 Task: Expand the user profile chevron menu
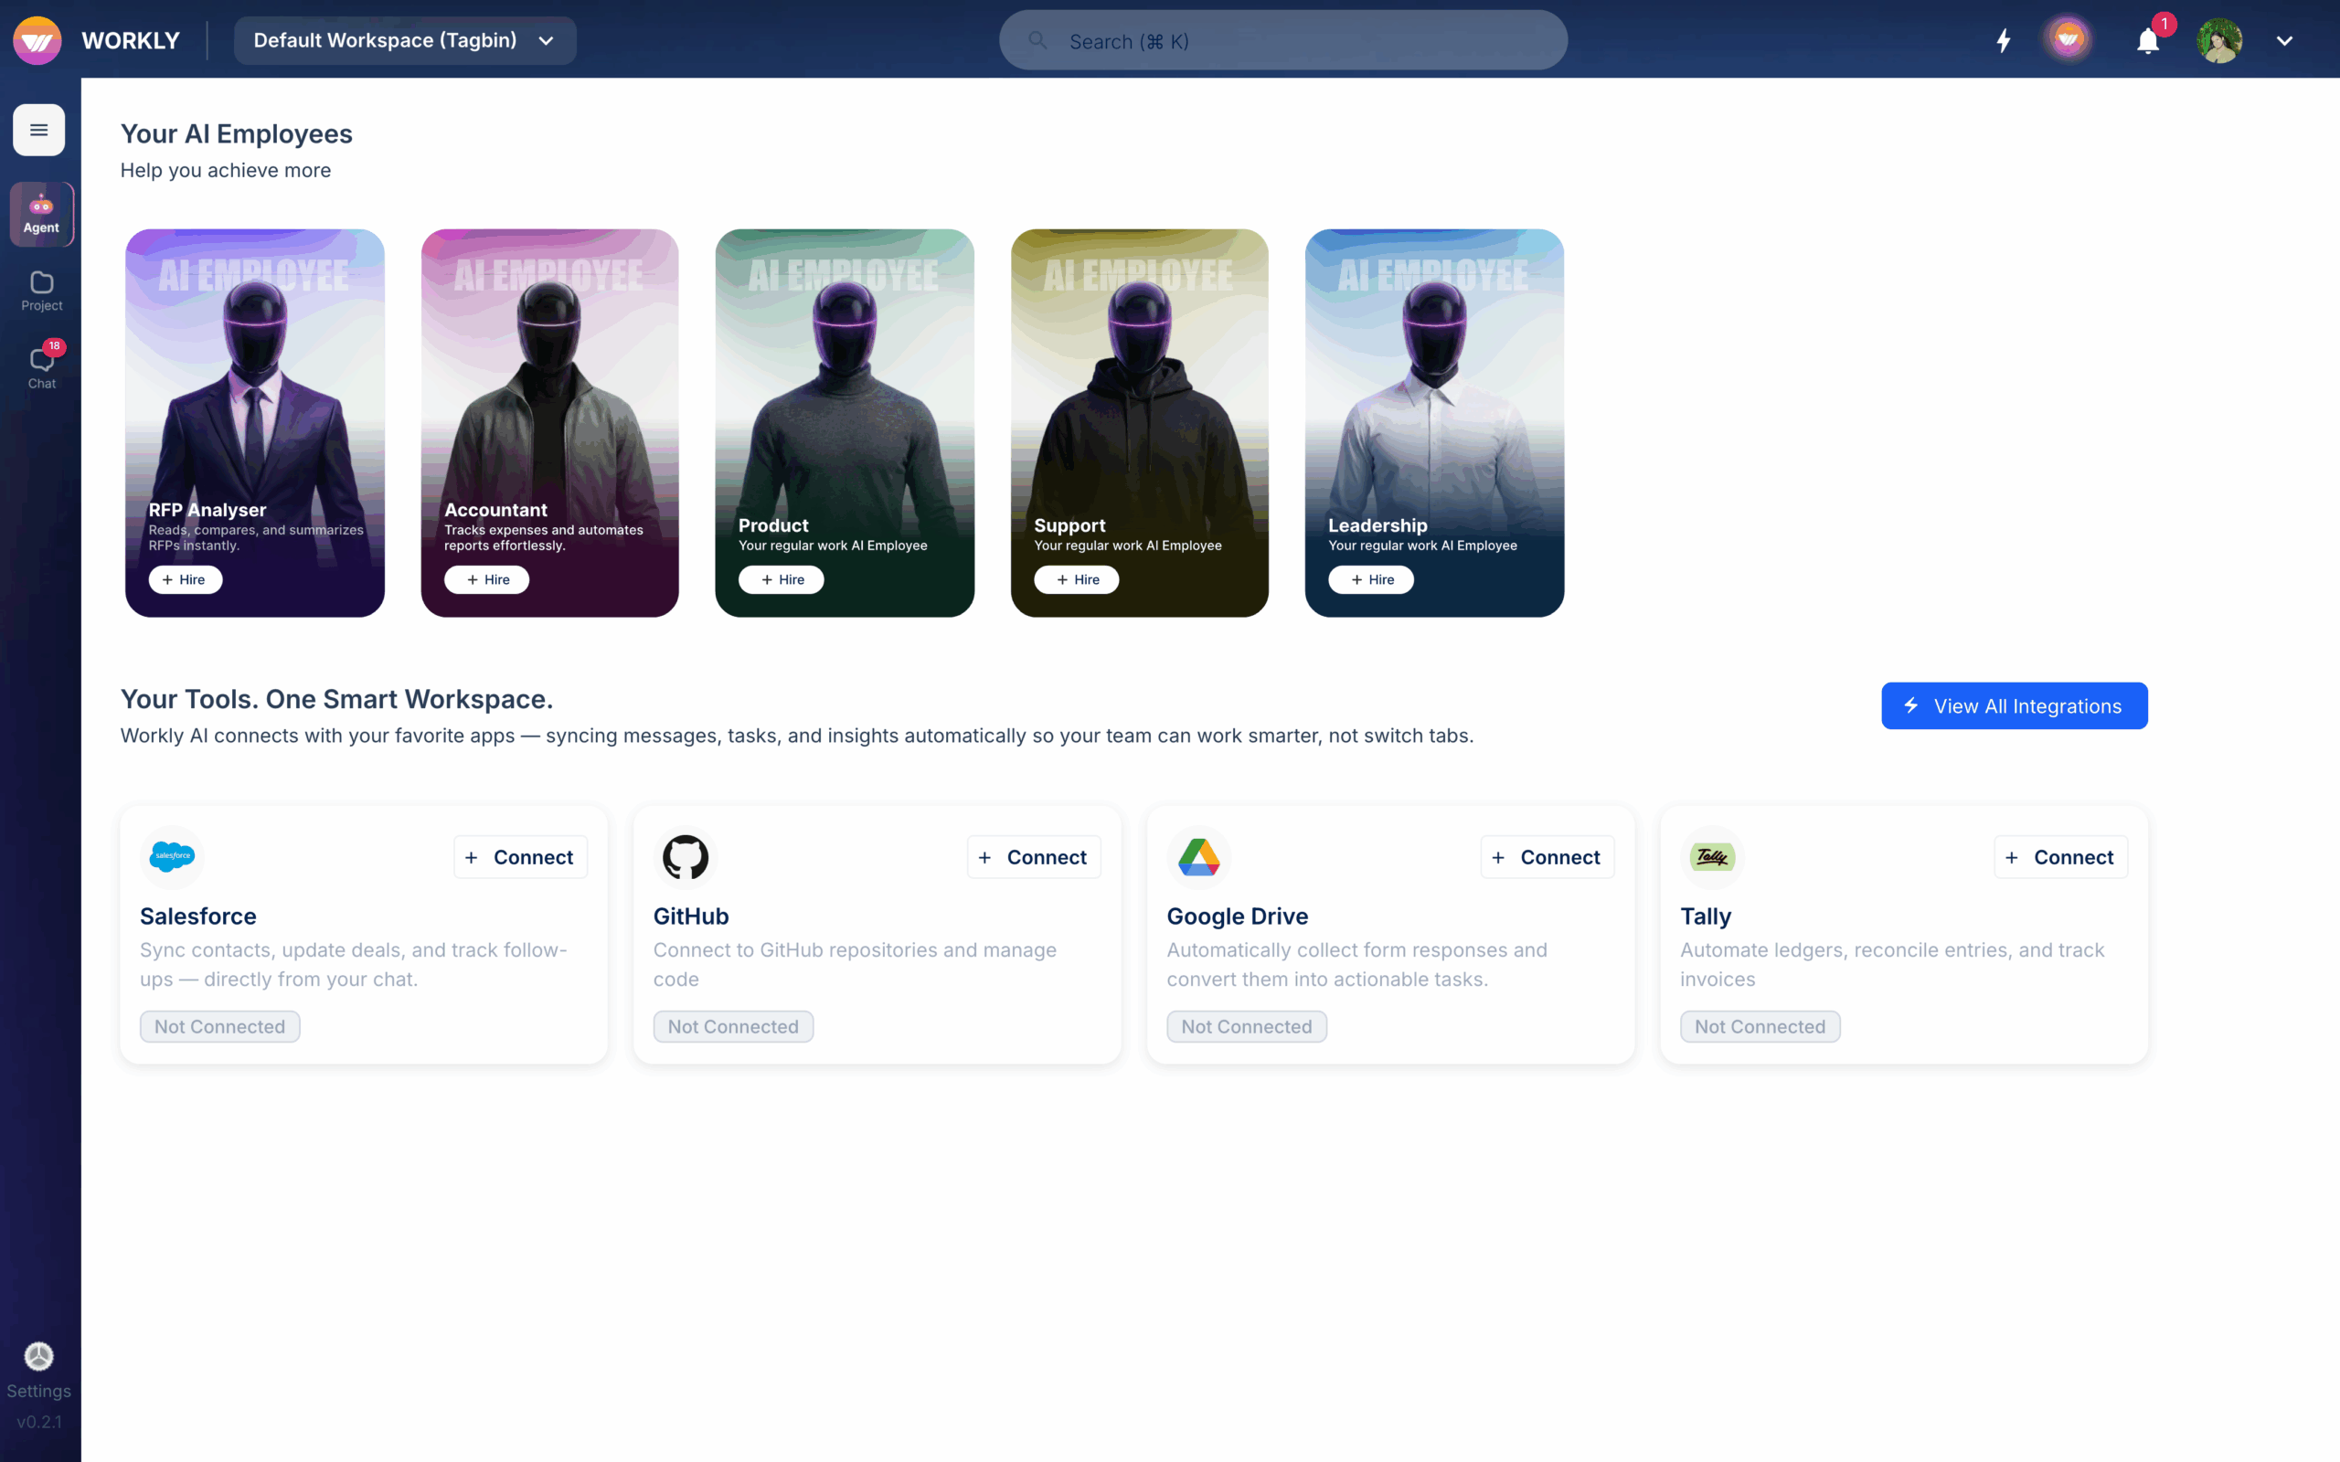click(x=2285, y=40)
